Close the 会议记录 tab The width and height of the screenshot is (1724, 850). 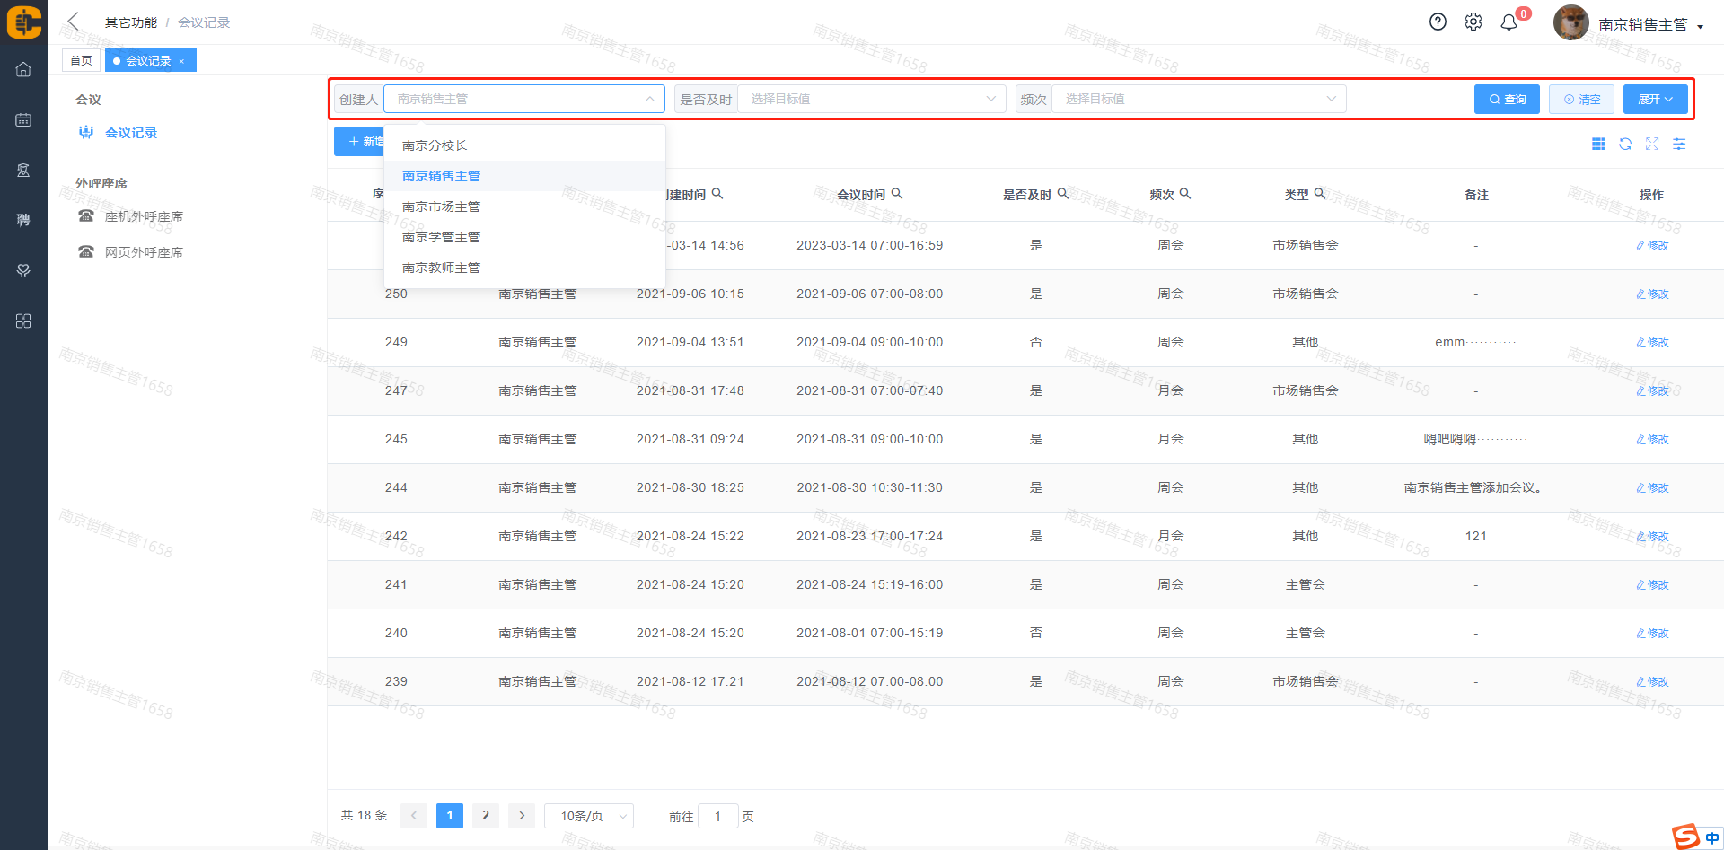(x=181, y=61)
